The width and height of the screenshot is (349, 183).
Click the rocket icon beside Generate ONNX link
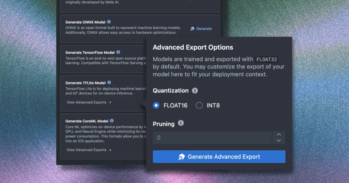point(192,28)
